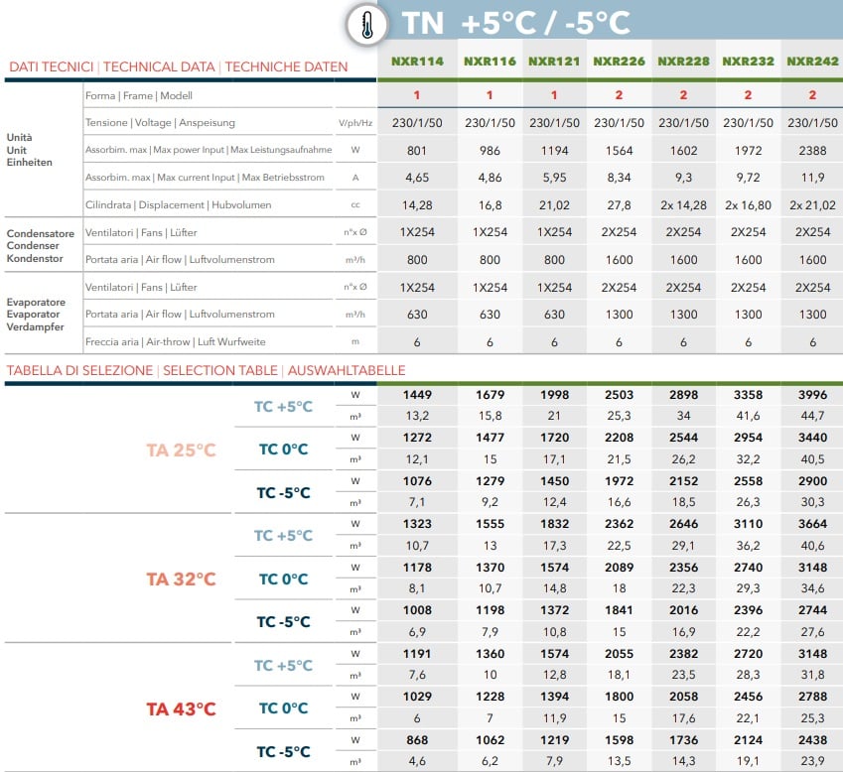Select the TA 43°C ambient temperature label
The height and width of the screenshot is (772, 843).
tap(181, 709)
